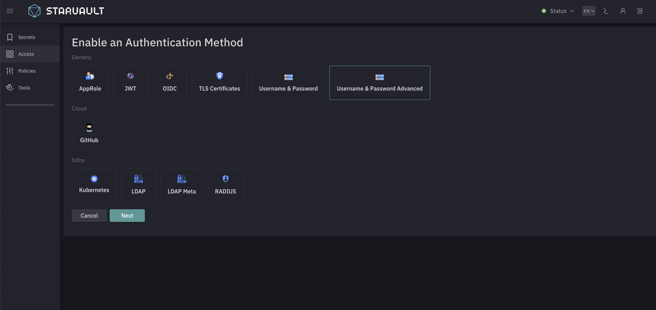Click the Cloud section label
This screenshot has width=656, height=310.
click(79, 108)
